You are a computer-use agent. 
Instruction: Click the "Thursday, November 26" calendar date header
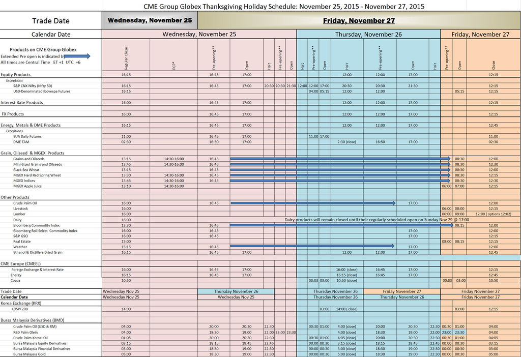[x=368, y=34]
